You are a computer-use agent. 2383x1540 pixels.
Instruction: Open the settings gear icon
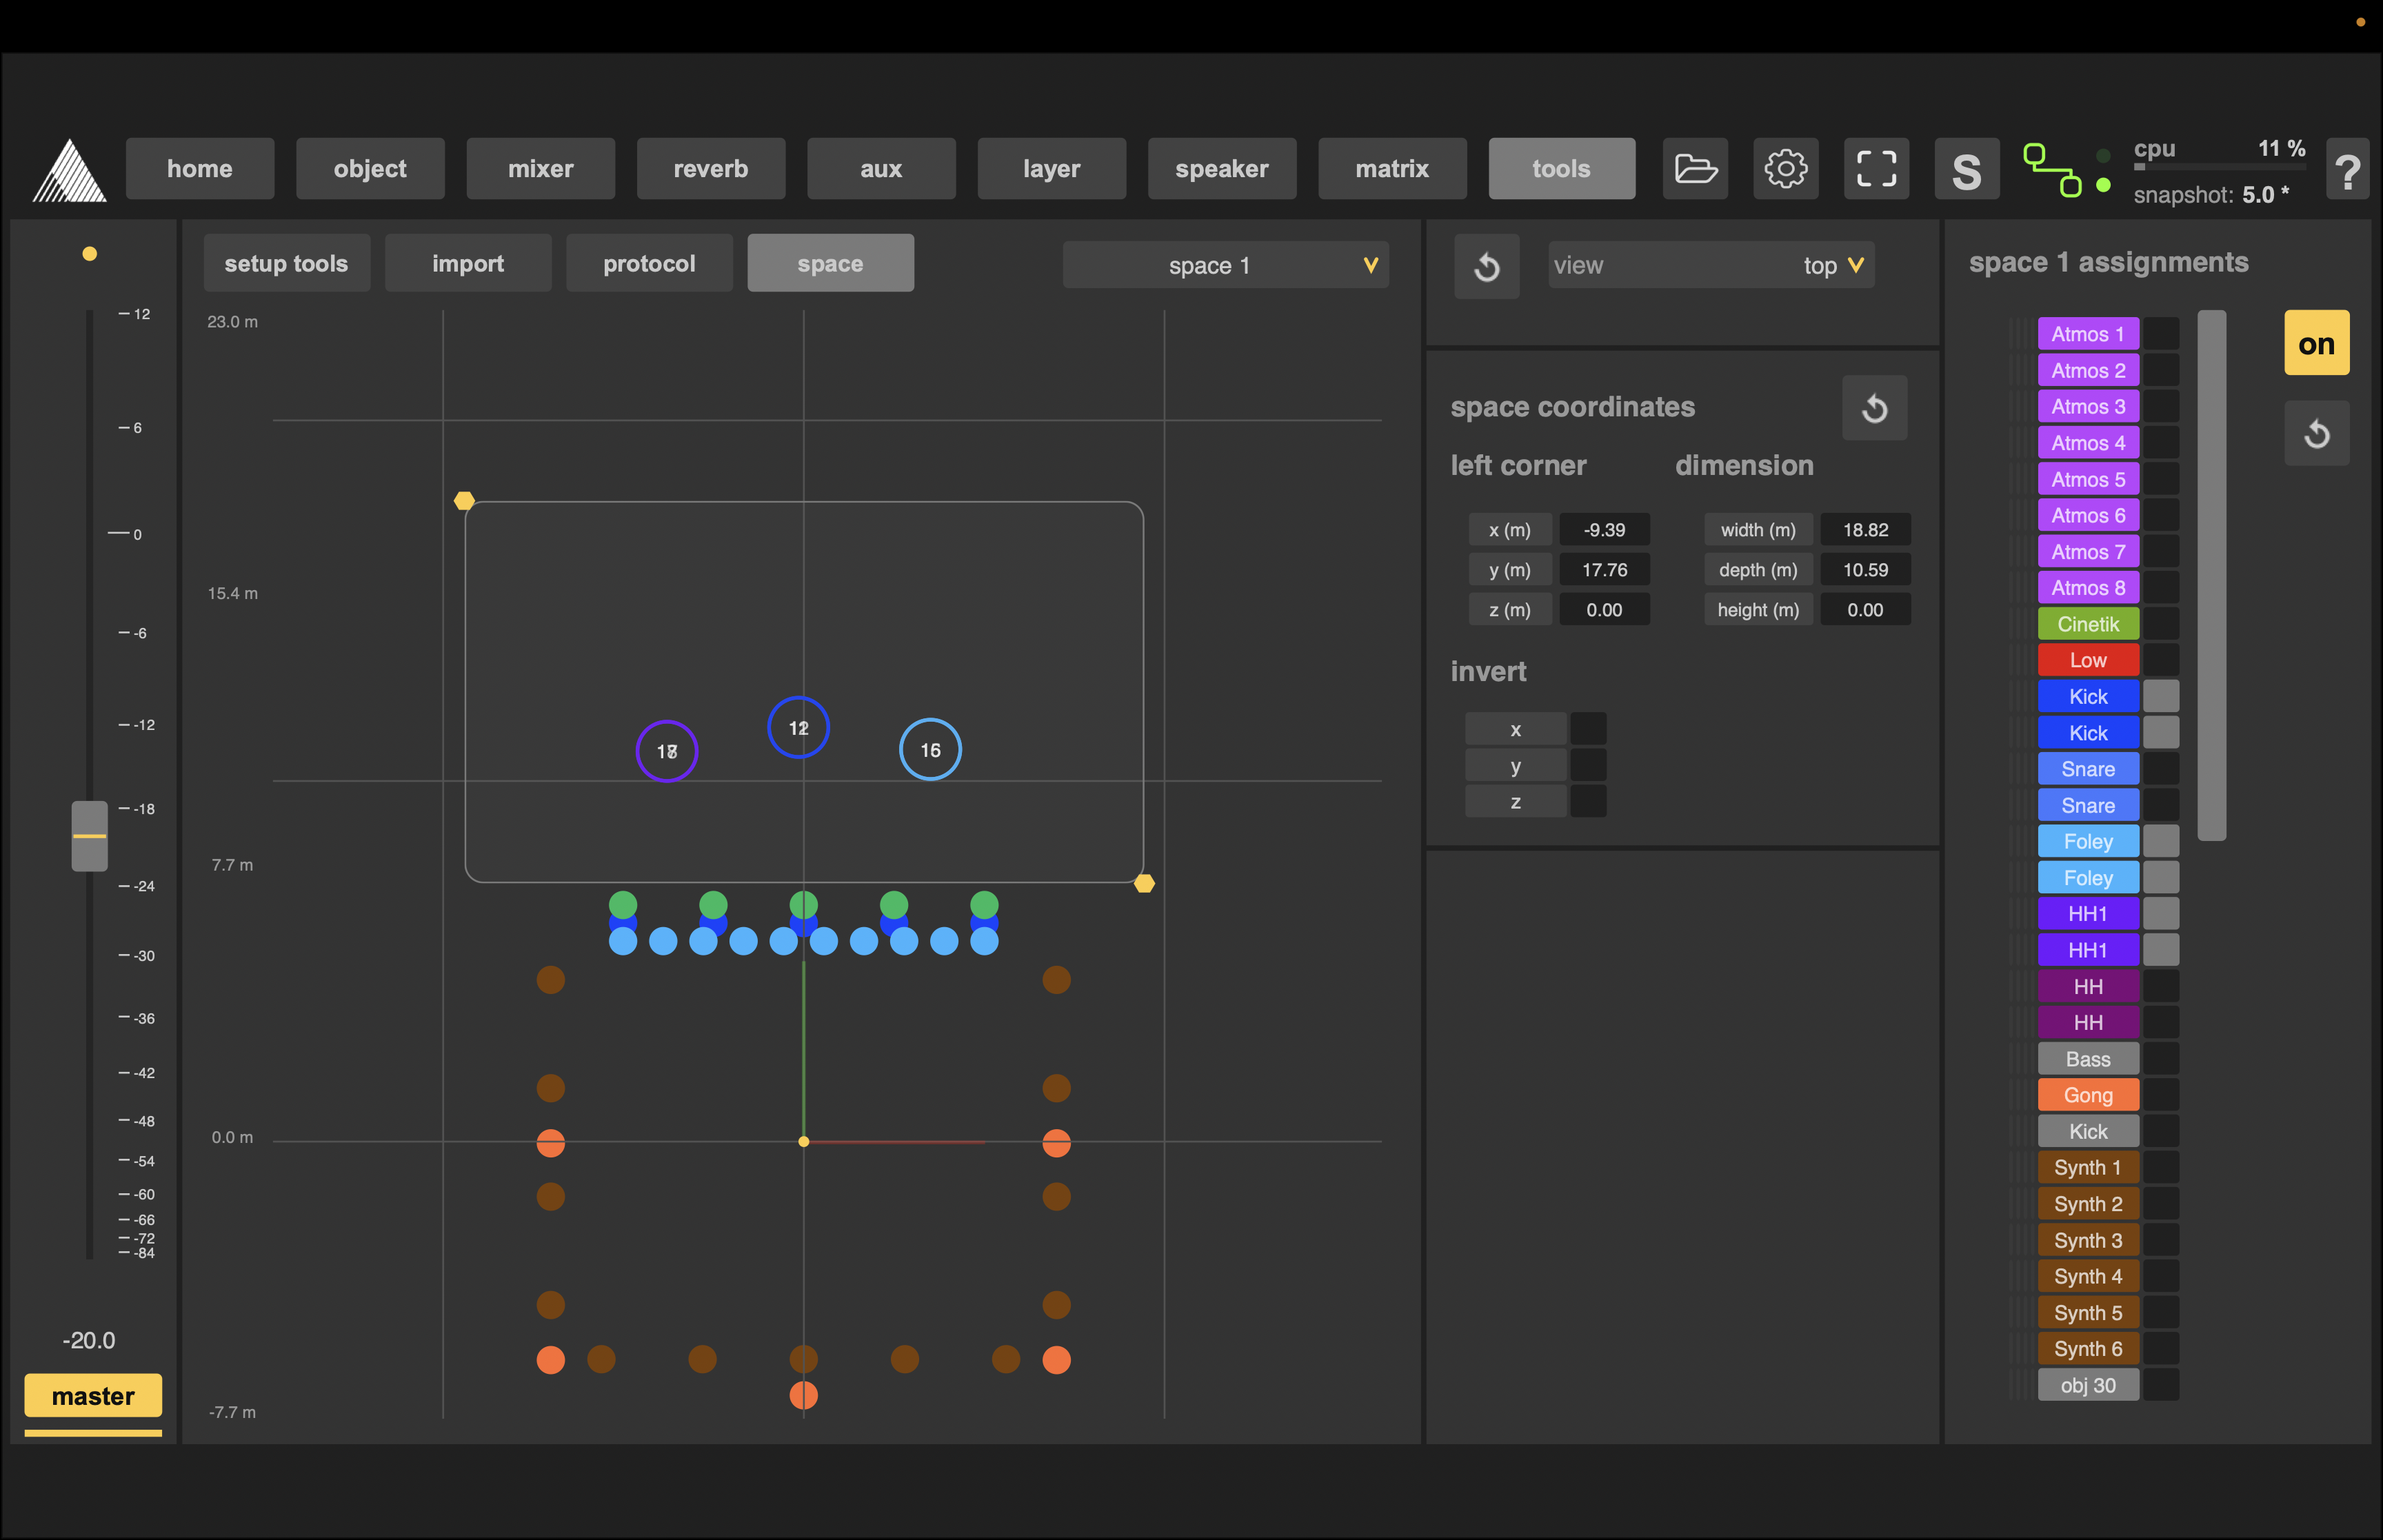1785,168
